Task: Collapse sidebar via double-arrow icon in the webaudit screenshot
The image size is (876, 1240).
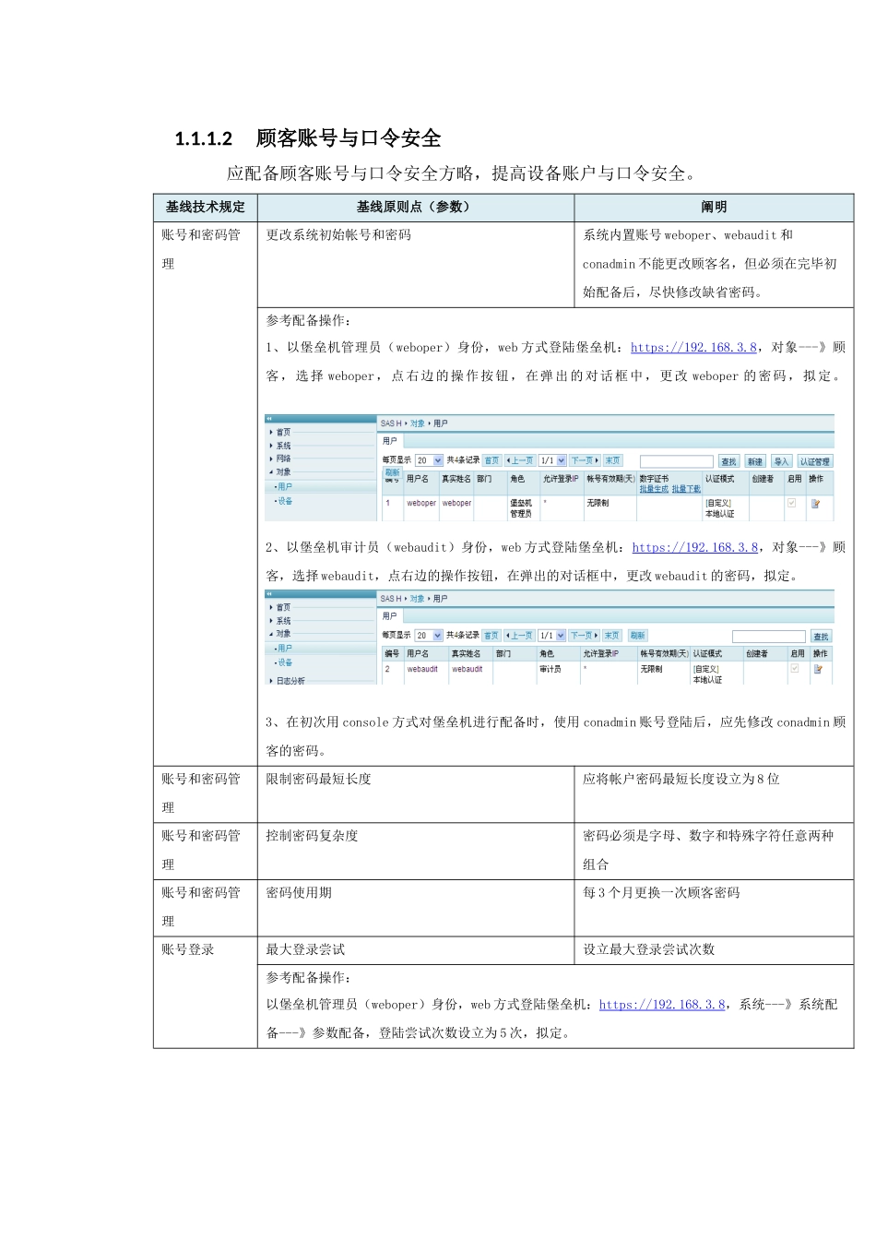Action: coord(270,594)
